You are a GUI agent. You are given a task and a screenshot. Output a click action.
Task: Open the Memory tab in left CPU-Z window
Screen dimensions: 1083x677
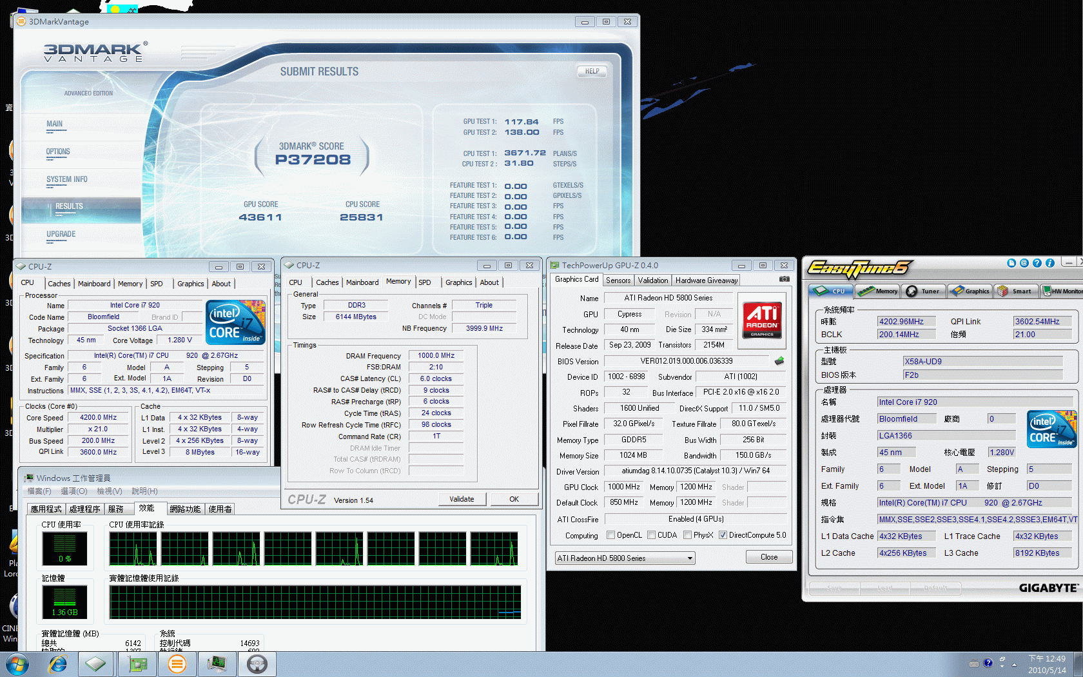click(x=130, y=284)
